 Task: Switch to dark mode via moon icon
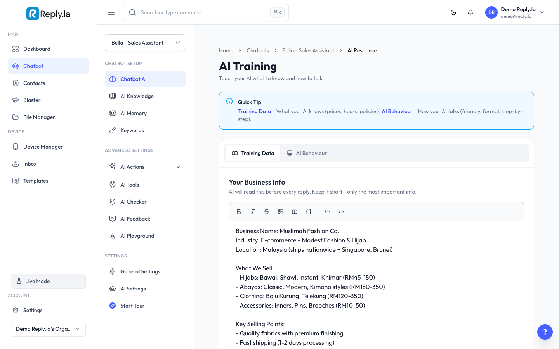tap(453, 12)
